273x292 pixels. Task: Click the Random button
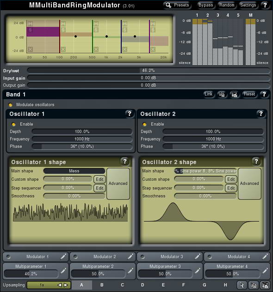point(227,5)
